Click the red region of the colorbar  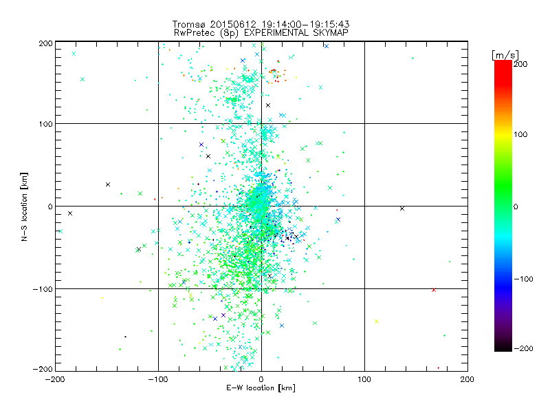tap(503, 72)
